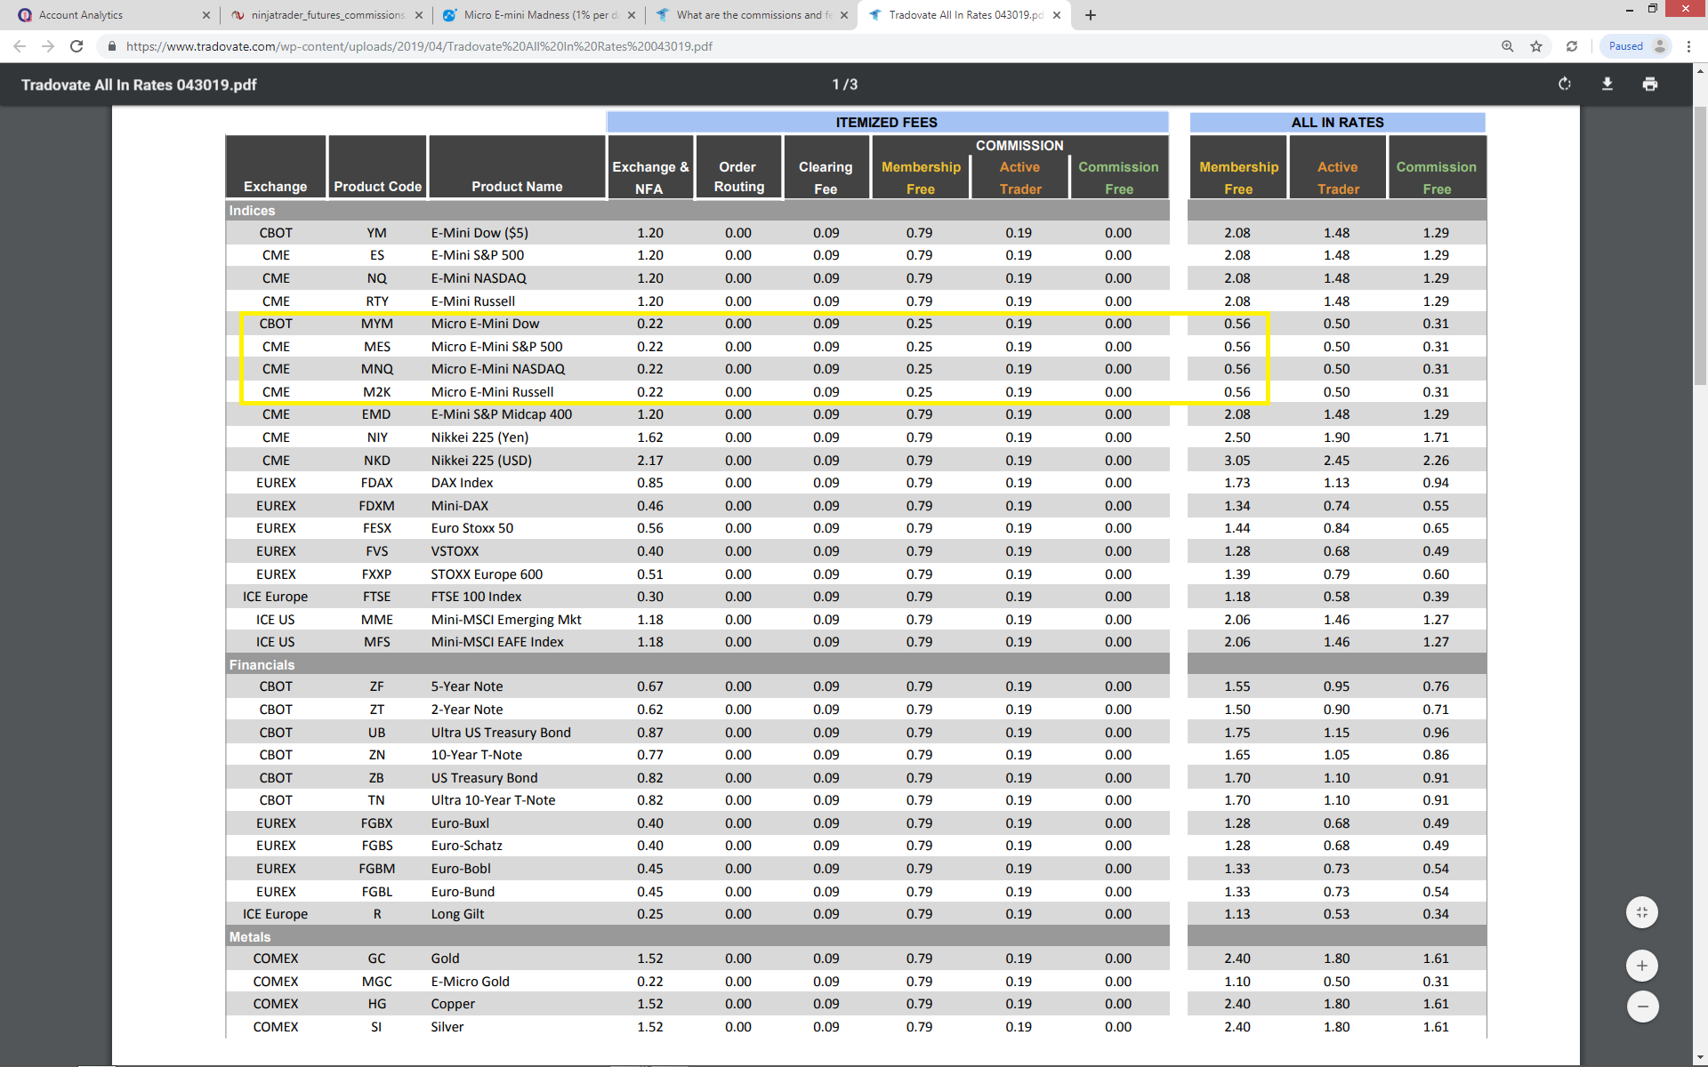Open Chrome three-dot menu
1708x1067 pixels.
1688,46
